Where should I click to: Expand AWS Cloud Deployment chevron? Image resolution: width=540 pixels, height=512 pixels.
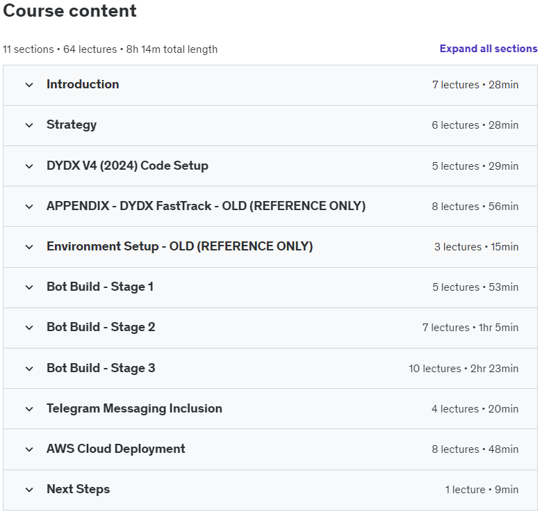(x=29, y=449)
